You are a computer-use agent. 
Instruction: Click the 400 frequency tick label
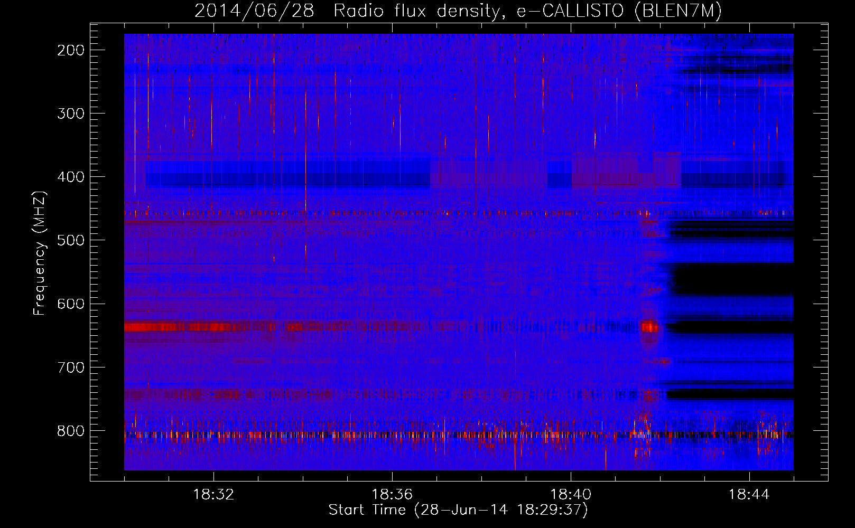click(70, 177)
